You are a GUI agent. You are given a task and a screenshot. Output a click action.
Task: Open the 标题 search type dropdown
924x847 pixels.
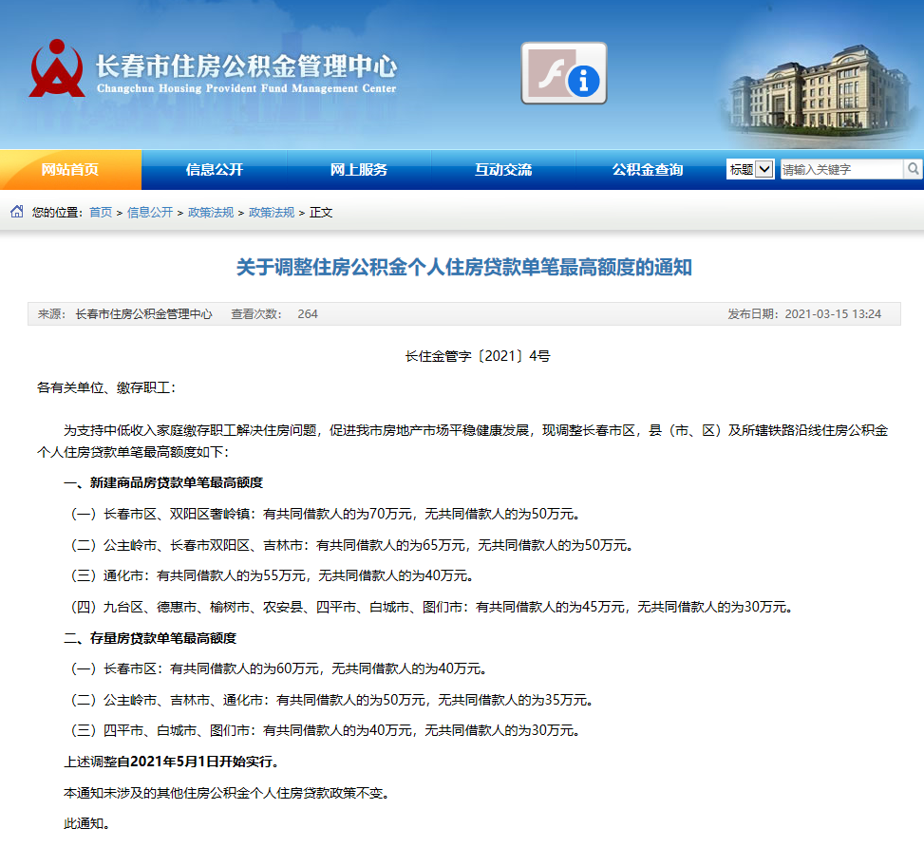[749, 168]
